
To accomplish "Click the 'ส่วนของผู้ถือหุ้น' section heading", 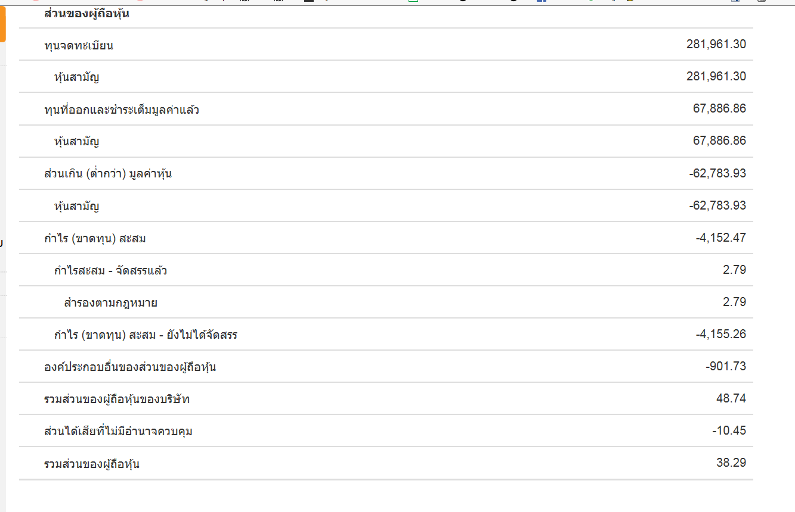I will pos(87,14).
